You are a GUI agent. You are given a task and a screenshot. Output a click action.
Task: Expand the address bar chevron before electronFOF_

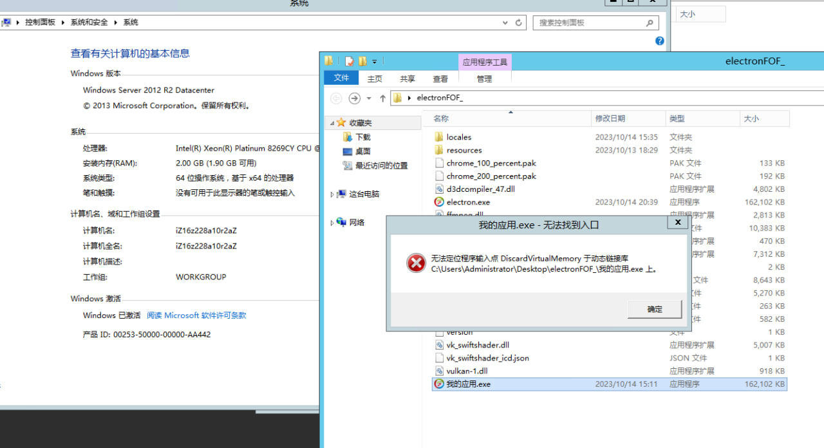click(x=409, y=98)
